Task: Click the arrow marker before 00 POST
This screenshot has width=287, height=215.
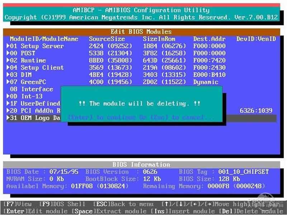Action: tap(8, 53)
